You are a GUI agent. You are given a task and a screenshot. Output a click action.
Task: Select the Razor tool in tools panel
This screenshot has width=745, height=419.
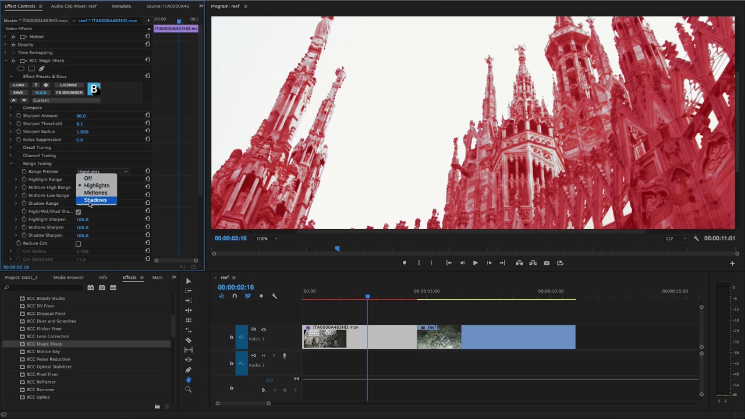[188, 340]
